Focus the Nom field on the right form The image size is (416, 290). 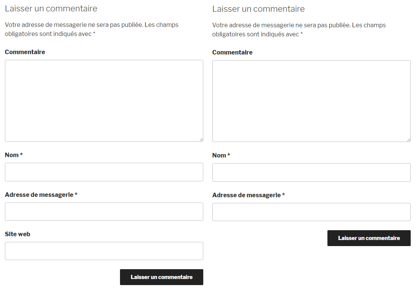click(x=311, y=172)
